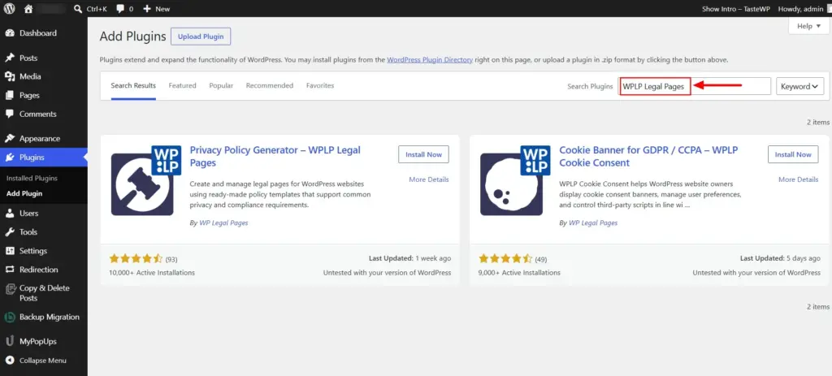Viewport: 832px width, 376px height.
Task: Install the Privacy Policy Generator plugin
Action: (x=423, y=154)
